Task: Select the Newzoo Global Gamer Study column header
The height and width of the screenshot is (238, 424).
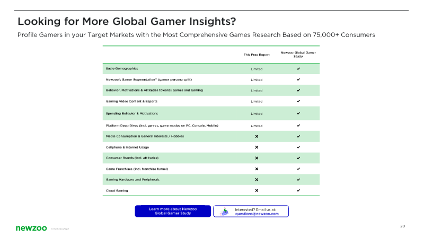Action: pos(298,54)
